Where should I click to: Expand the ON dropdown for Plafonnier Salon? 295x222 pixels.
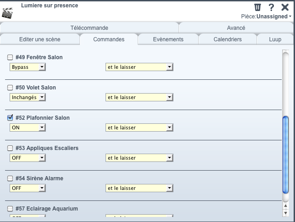click(28, 128)
